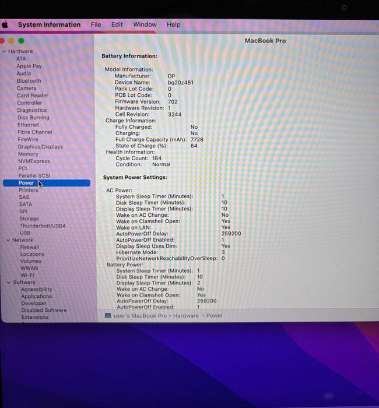Select PCI in the sidebar
The width and height of the screenshot is (379, 408).
pos(22,168)
